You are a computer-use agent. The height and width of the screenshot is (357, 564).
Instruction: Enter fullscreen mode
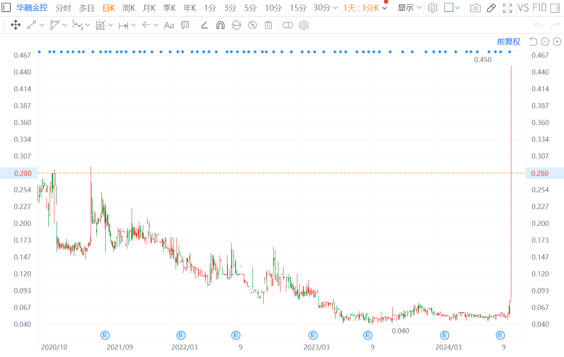pos(508,8)
